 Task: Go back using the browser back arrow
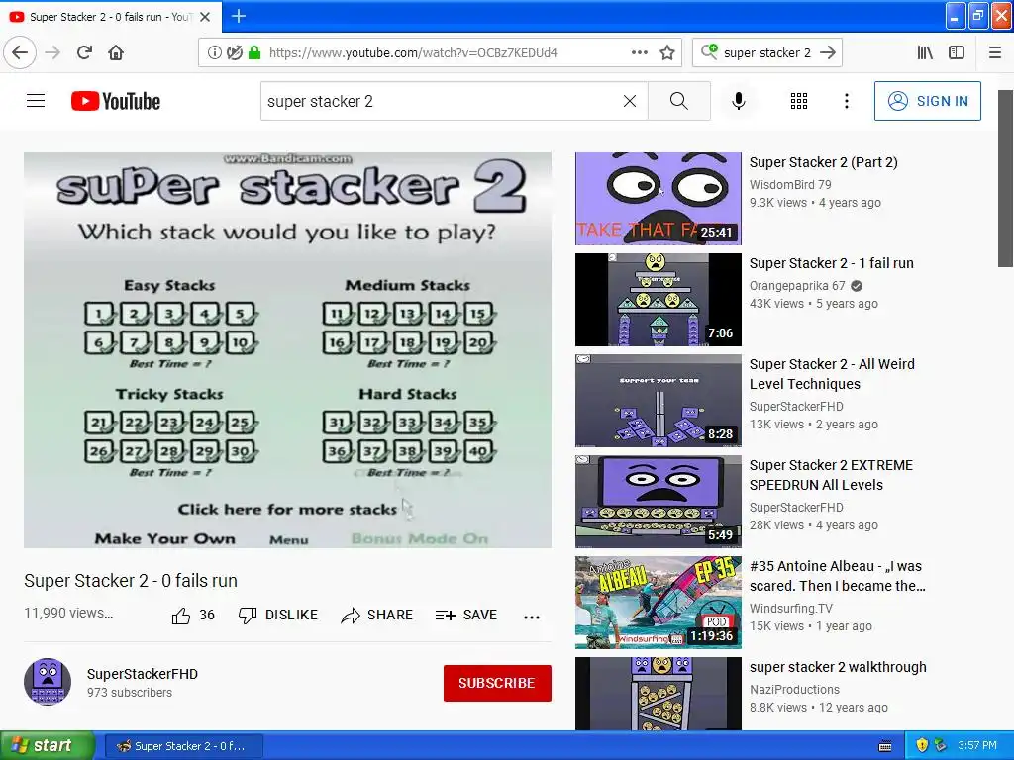[20, 52]
